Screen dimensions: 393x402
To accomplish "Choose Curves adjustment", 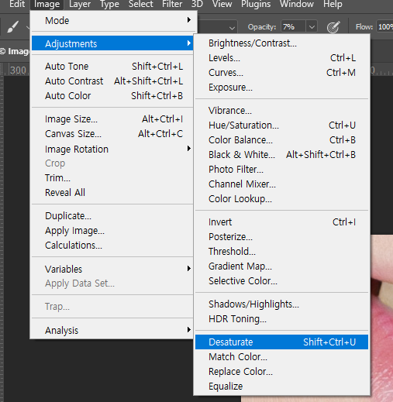I will click(281, 73).
